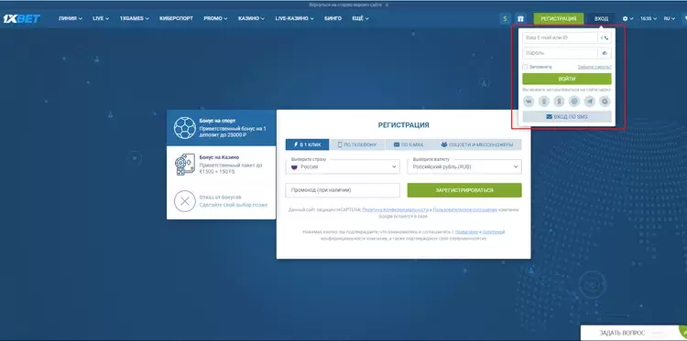Select the СОЦСЕТИ И МЕССЕНДЖЕРЫ tab

[x=476, y=144]
